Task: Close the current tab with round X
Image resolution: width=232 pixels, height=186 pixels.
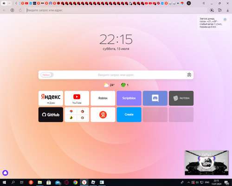Action: [x=189, y=3]
